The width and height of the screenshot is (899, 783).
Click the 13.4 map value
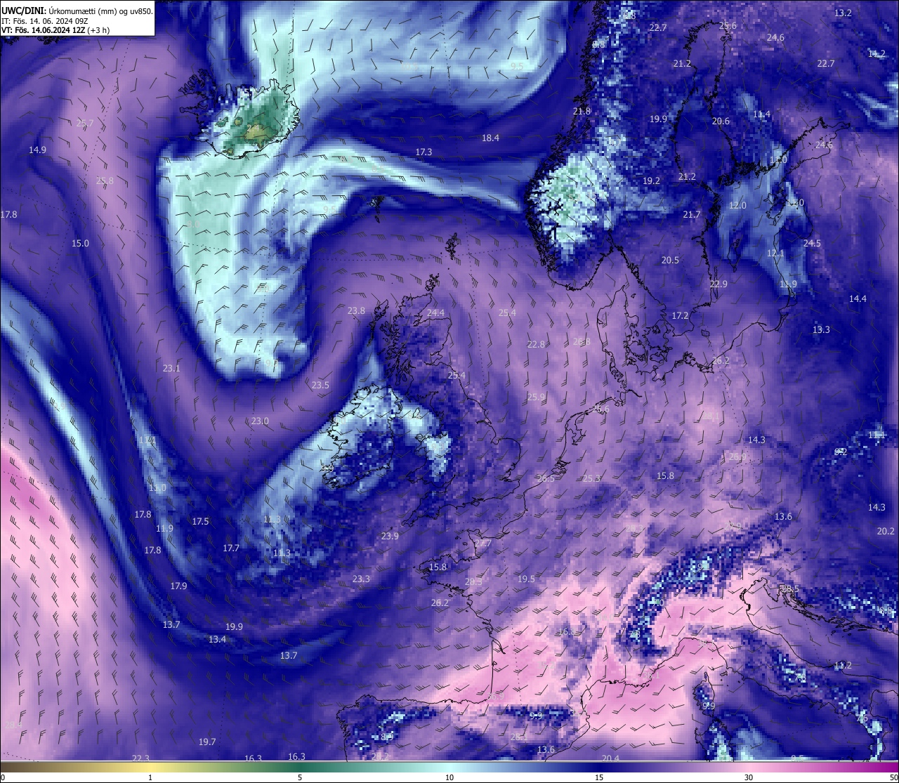click(217, 639)
